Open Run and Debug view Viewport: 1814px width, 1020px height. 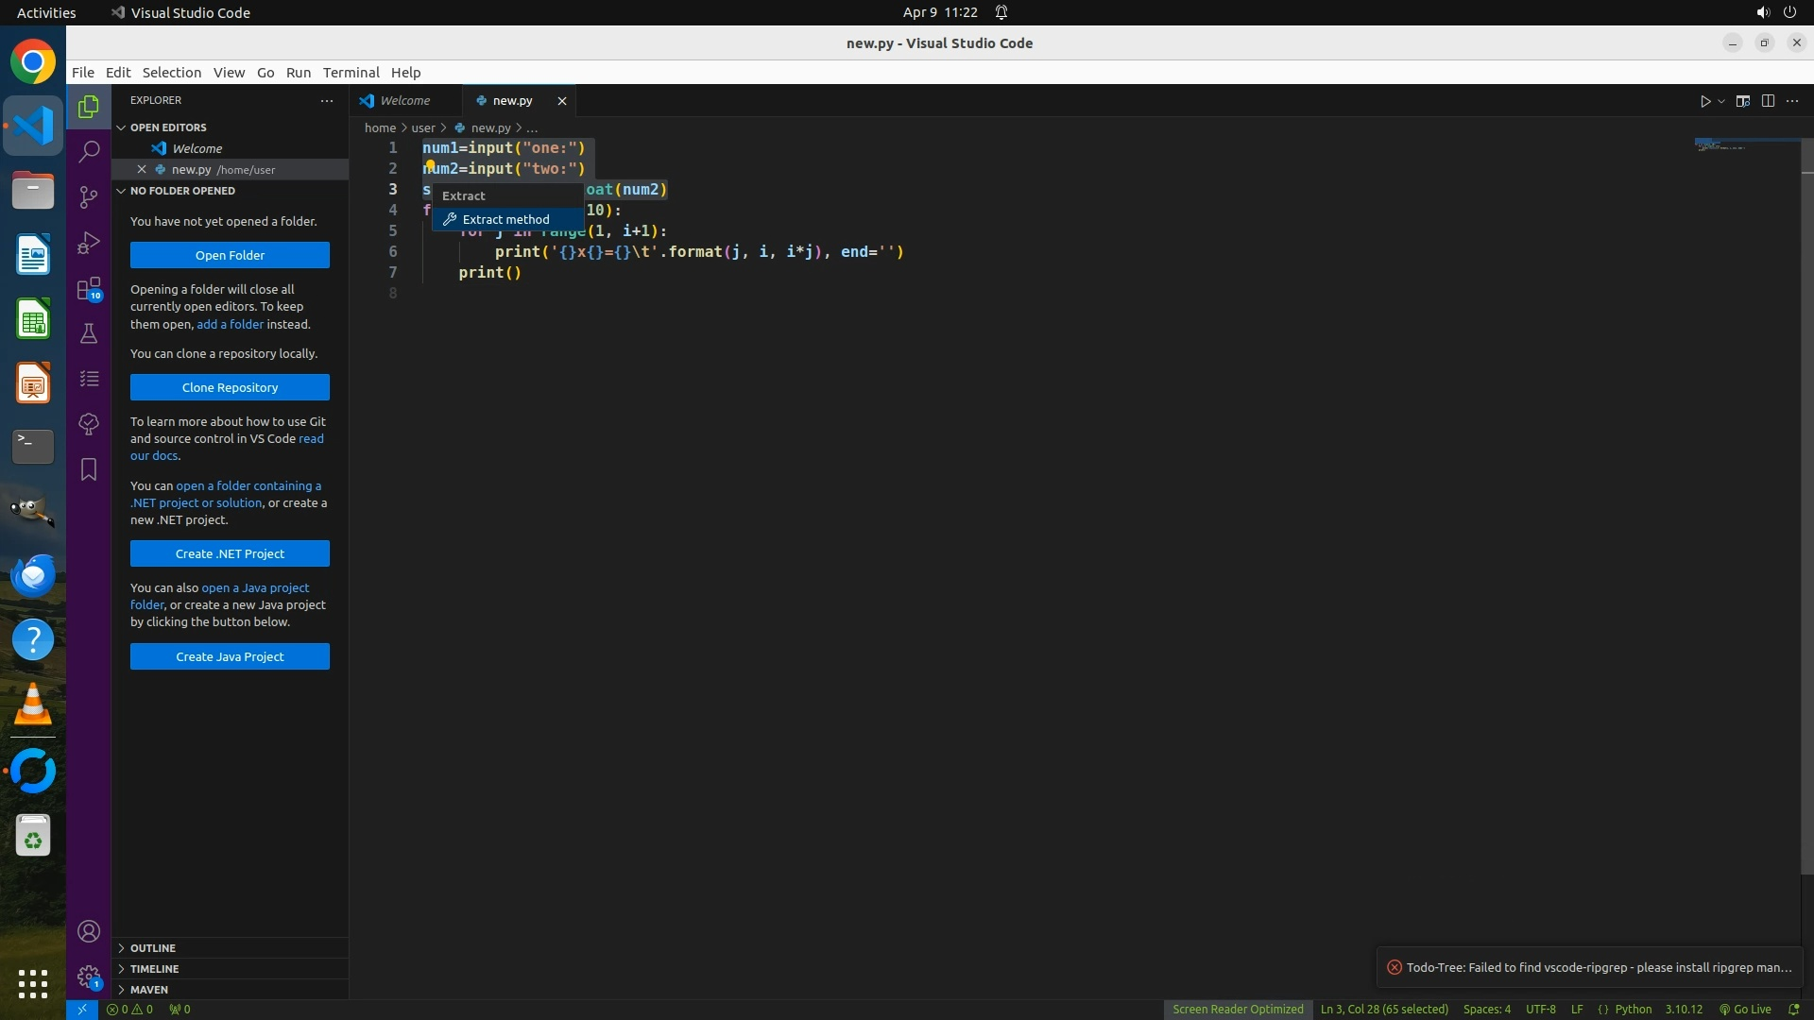coord(89,243)
